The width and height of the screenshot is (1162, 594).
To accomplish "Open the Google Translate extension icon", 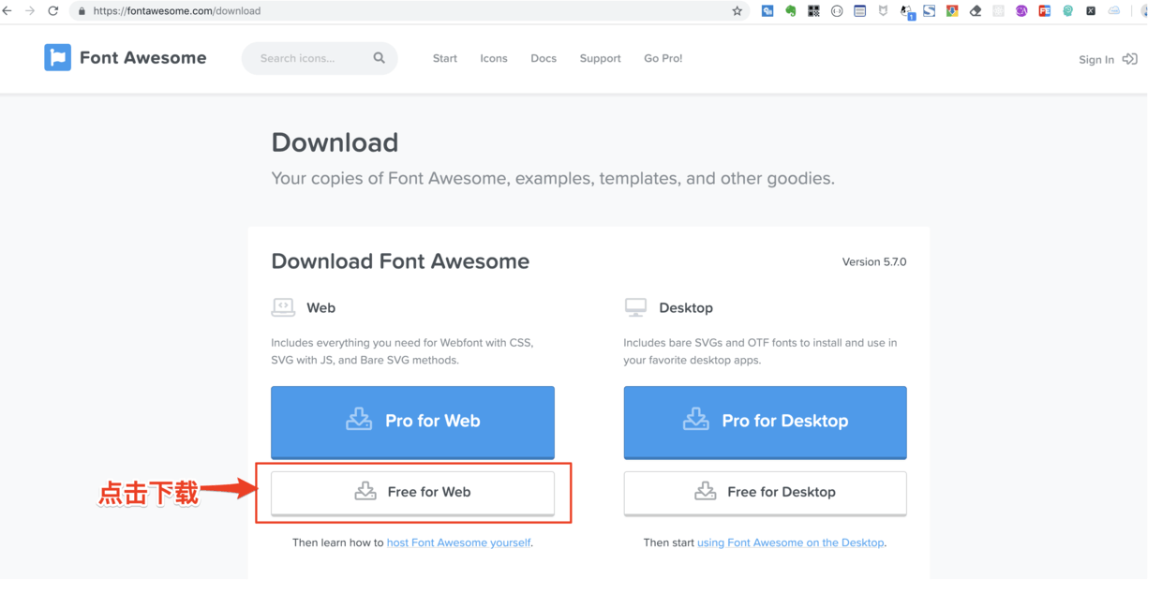I will 767,11.
